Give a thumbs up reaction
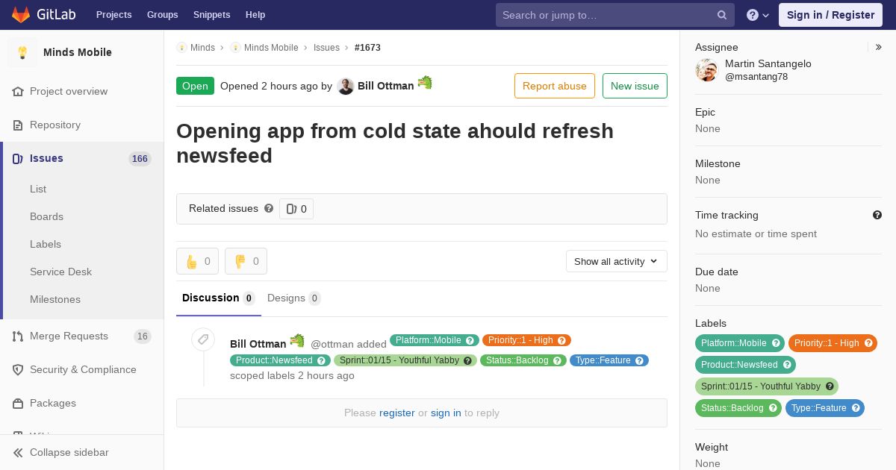The width and height of the screenshot is (896, 470). tap(197, 261)
